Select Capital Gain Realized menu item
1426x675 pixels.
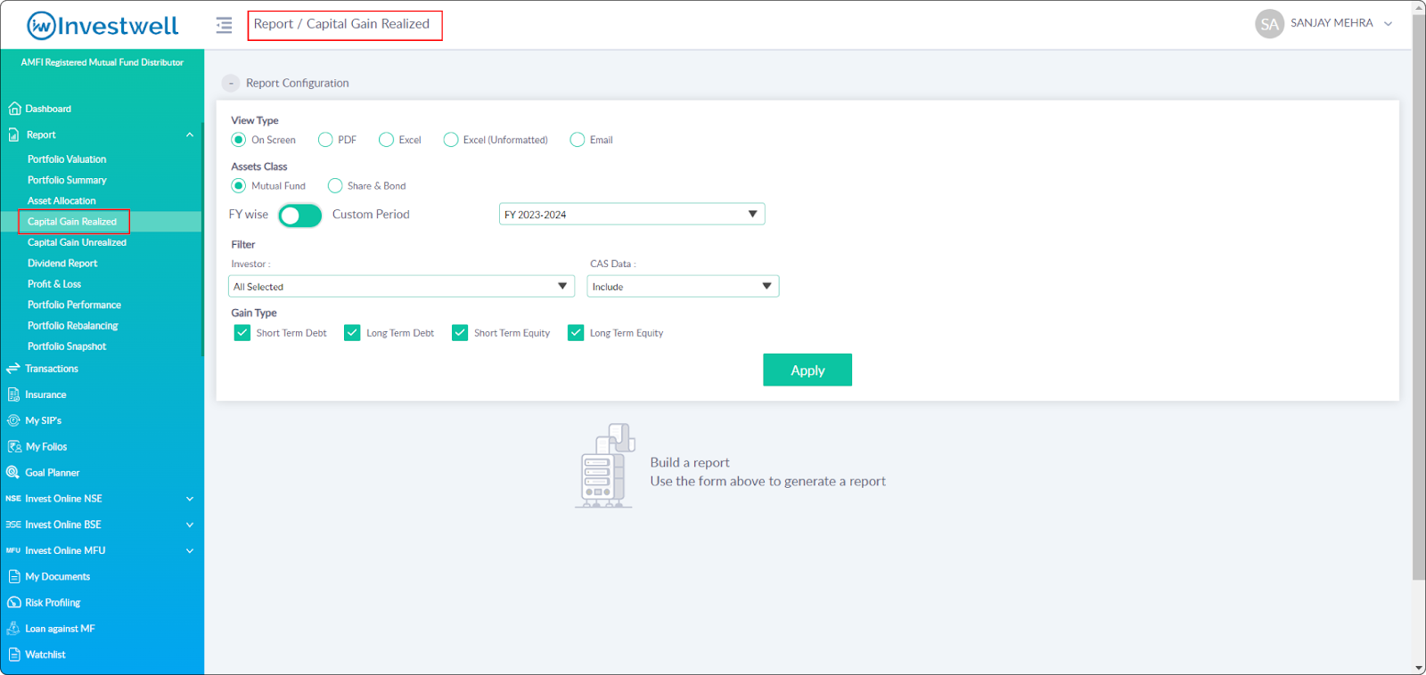click(72, 222)
